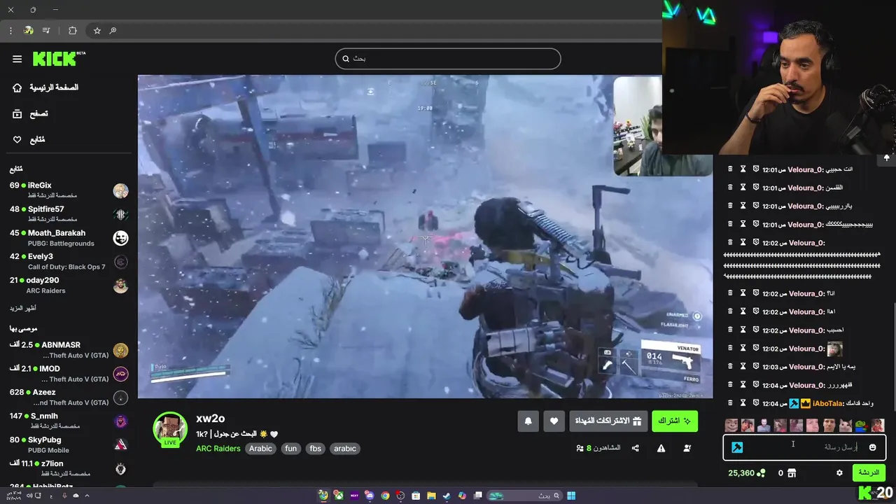Pick the Pepe rose emote
896x504 pixels.
click(862, 425)
